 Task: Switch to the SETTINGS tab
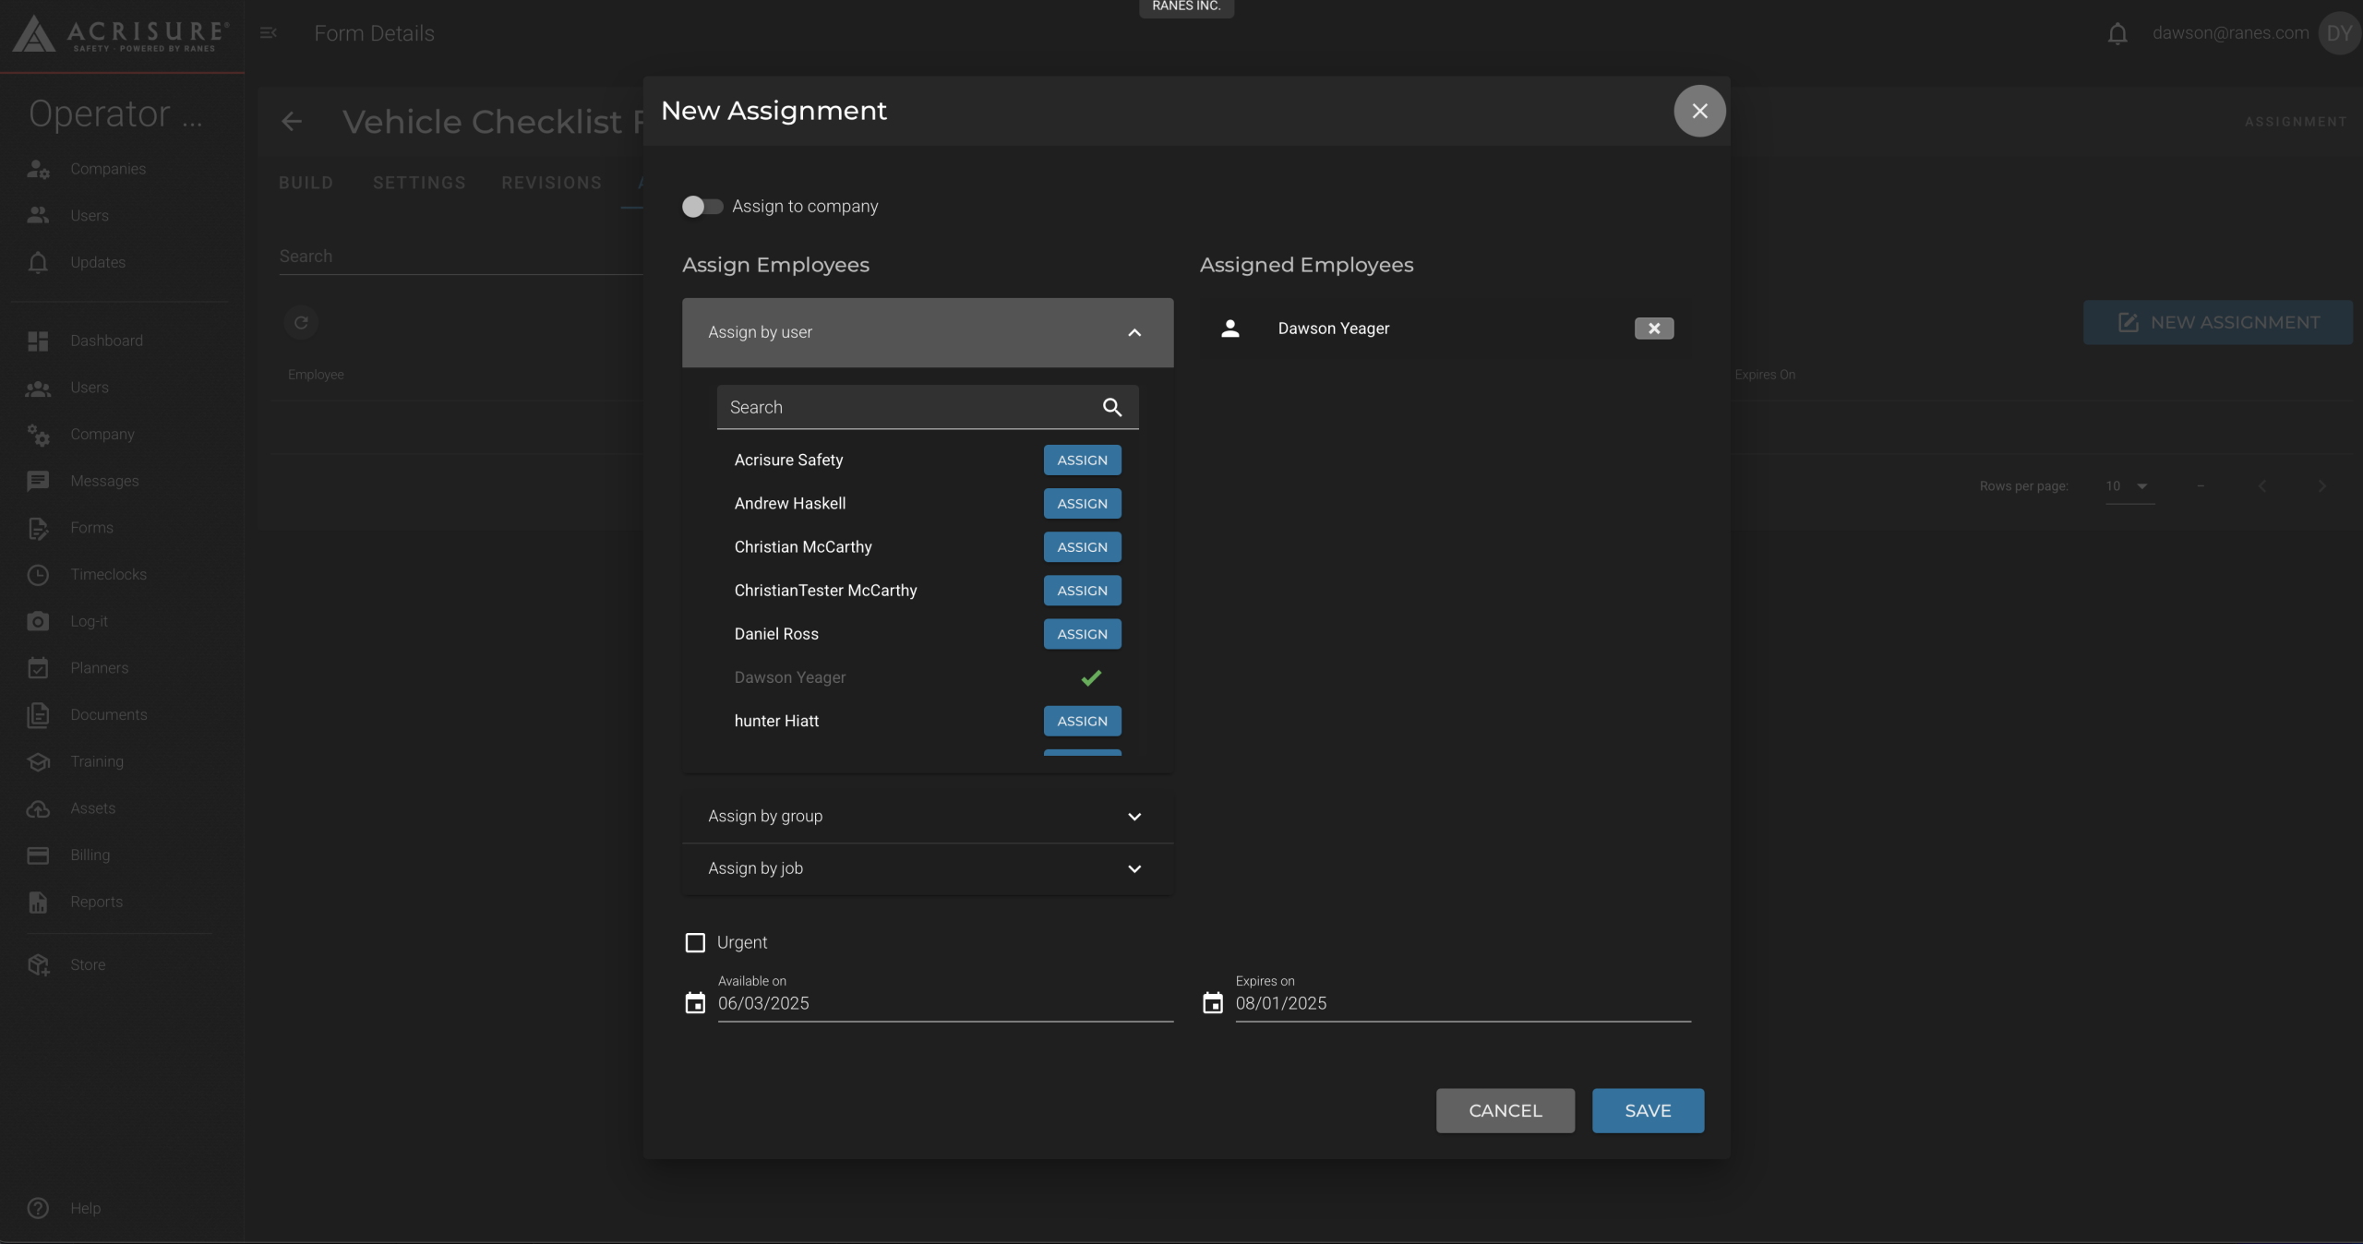(420, 183)
